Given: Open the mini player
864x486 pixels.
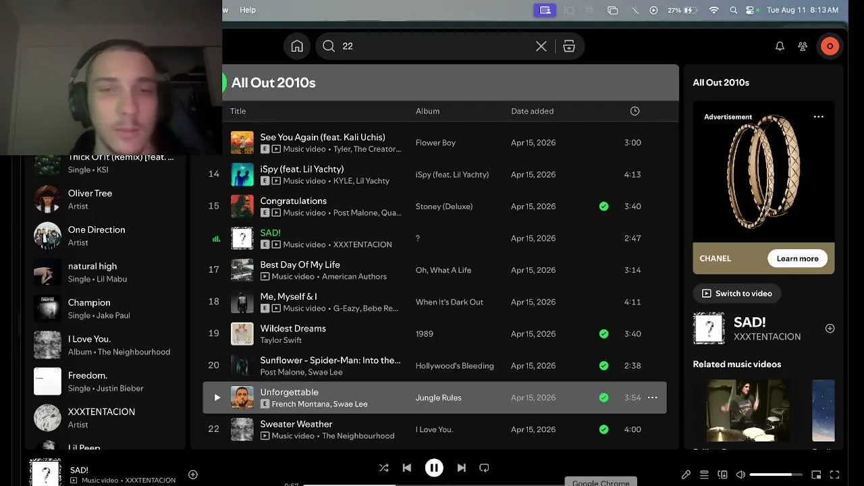Looking at the screenshot, I should point(816,475).
